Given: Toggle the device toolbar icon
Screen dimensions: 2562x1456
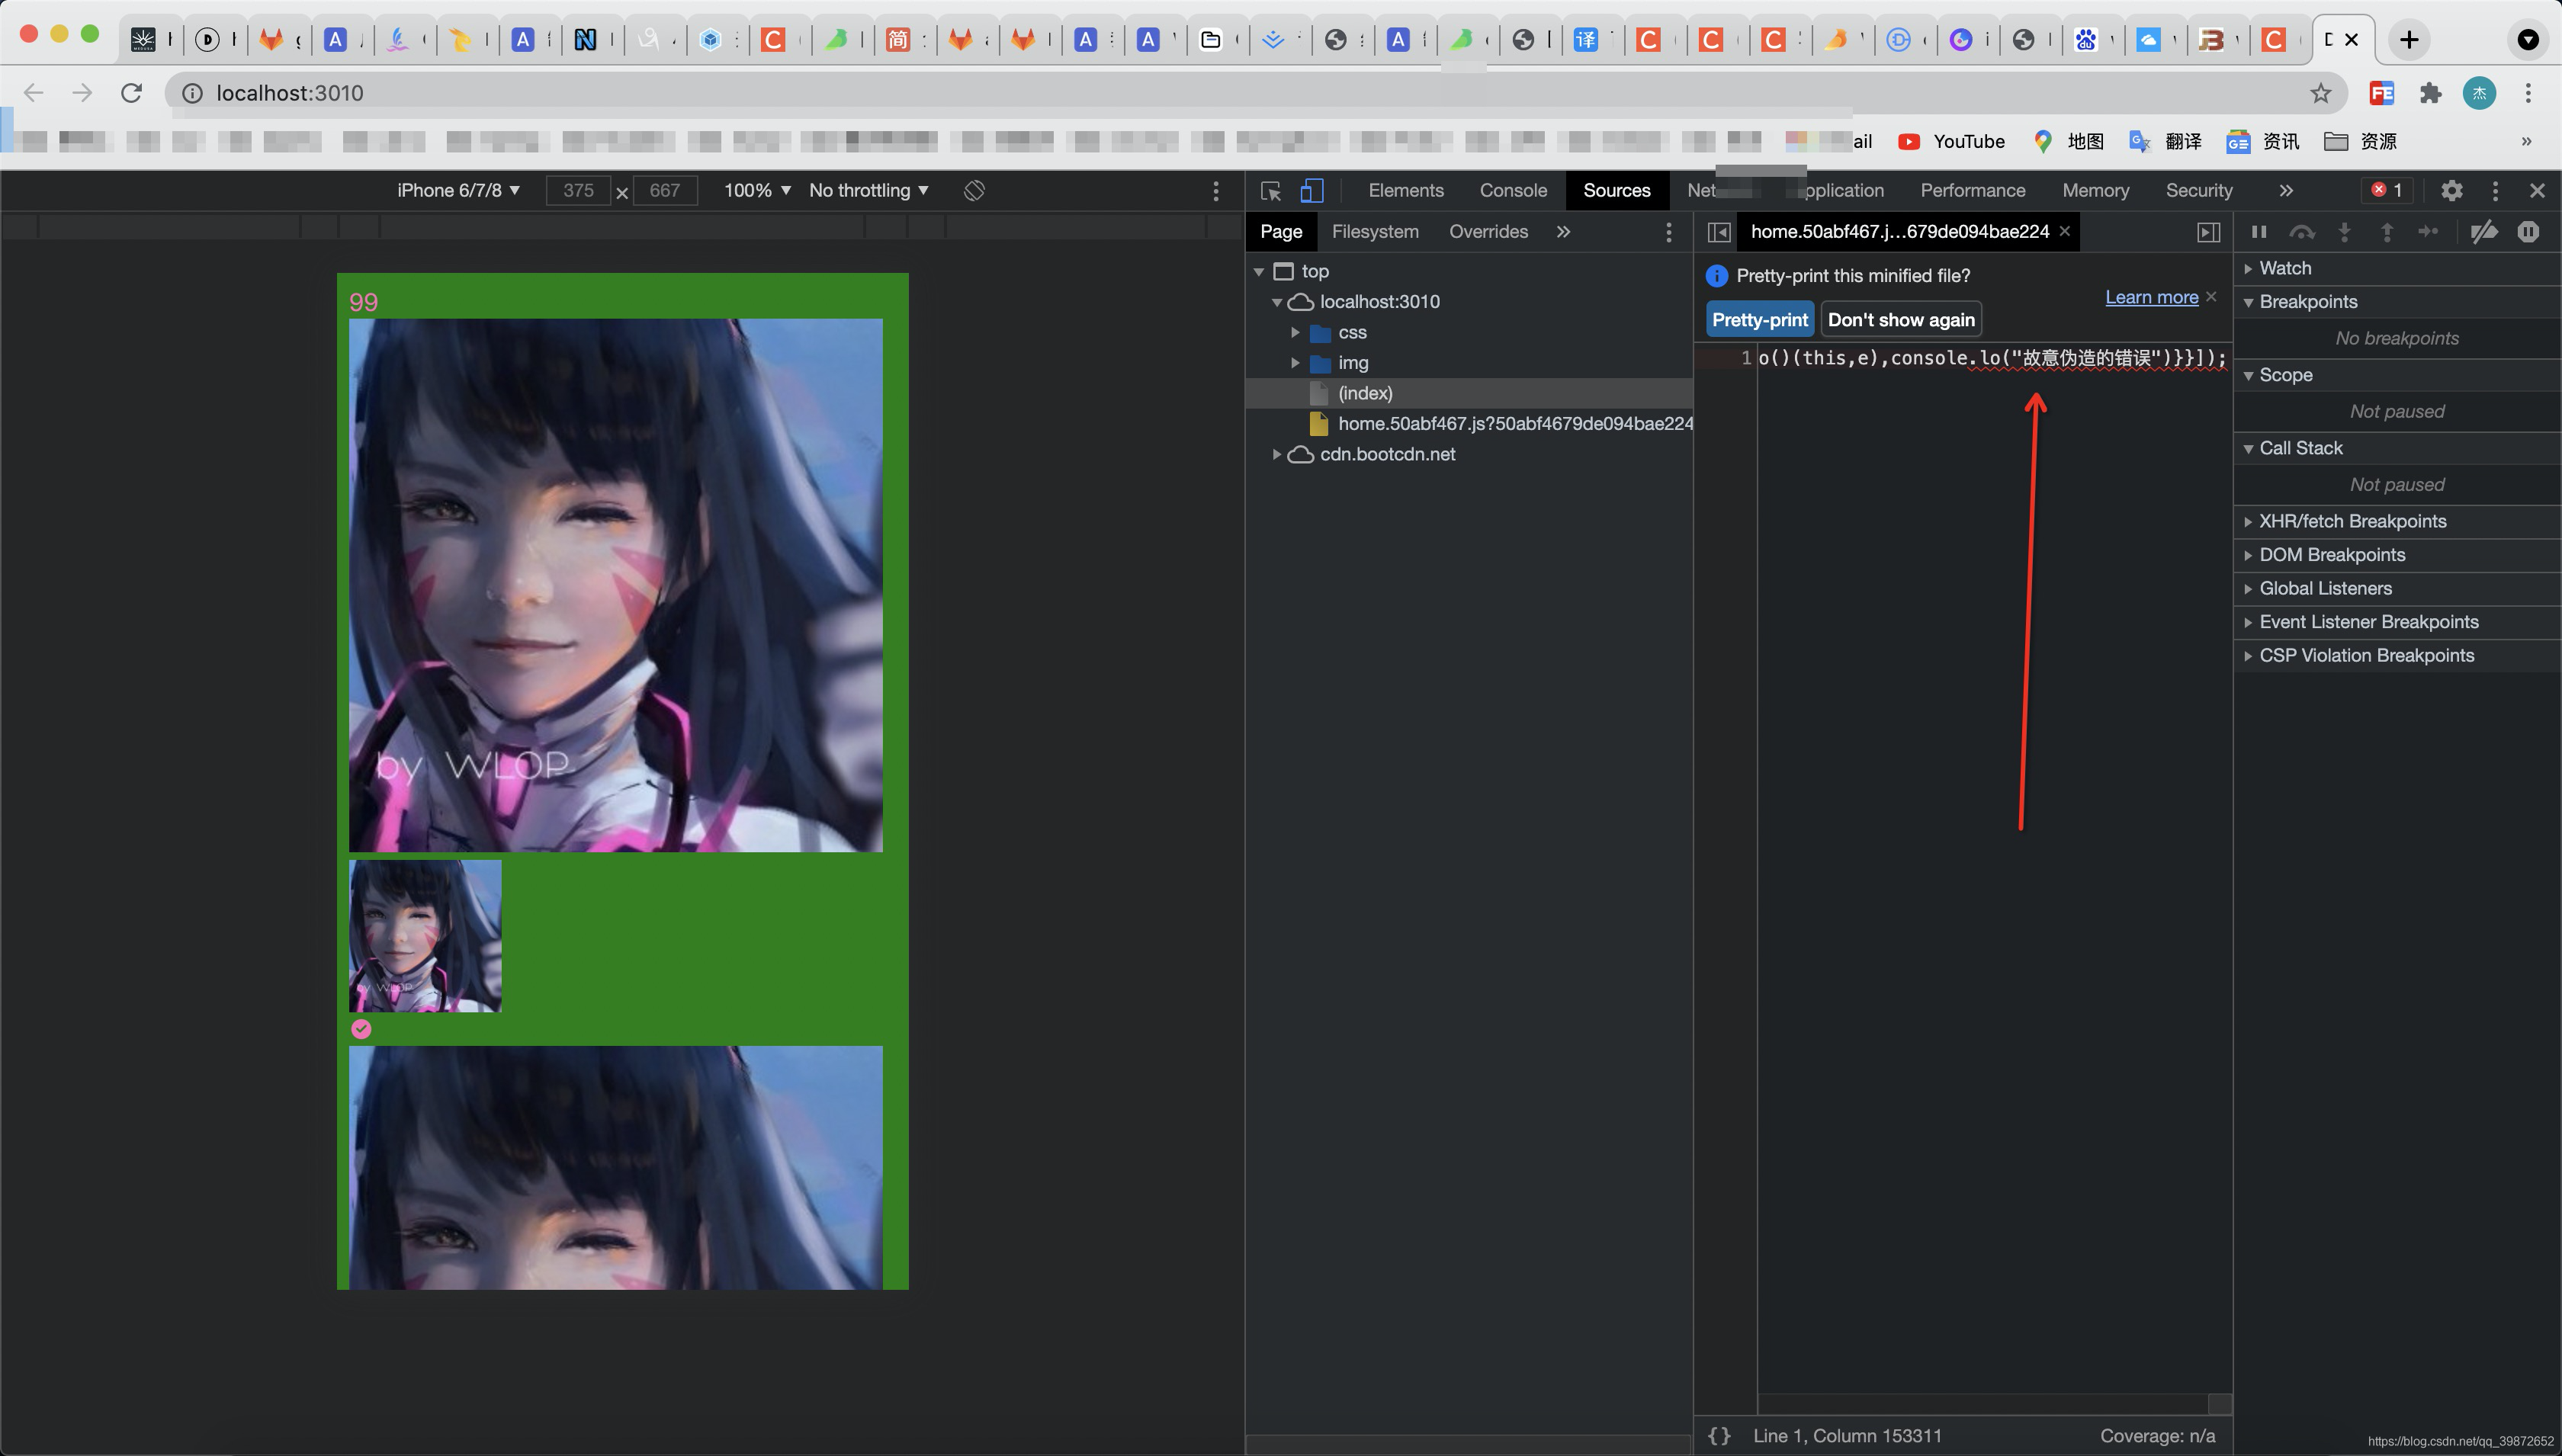Looking at the screenshot, I should pos(1311,190).
